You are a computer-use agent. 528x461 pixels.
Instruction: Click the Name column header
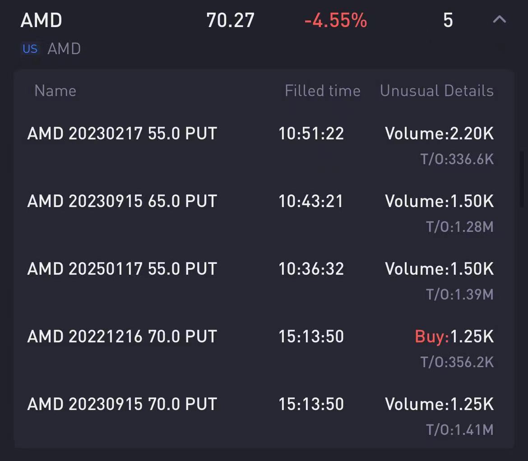(x=55, y=91)
